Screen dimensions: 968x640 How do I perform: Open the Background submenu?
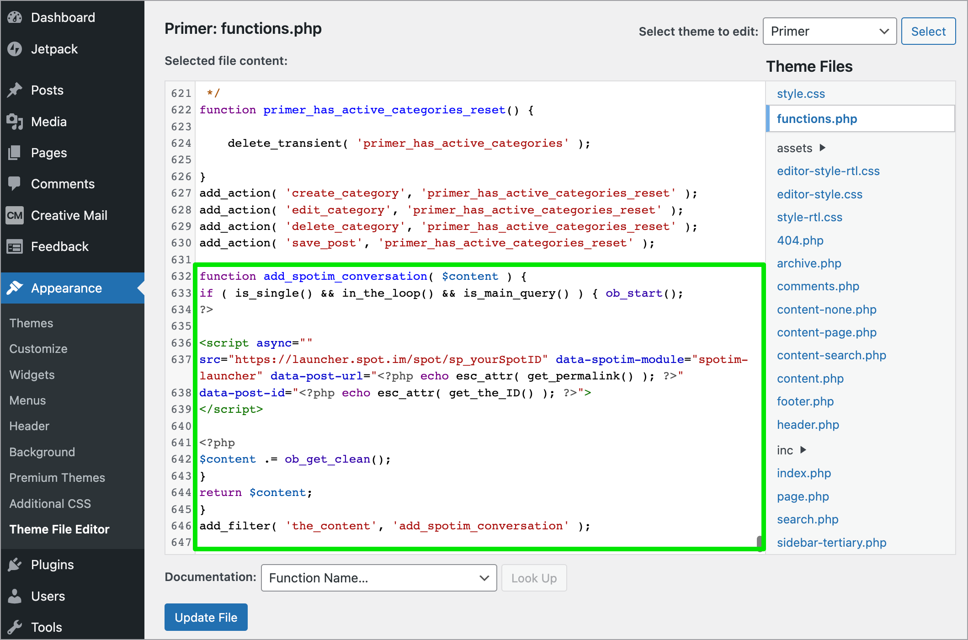42,452
